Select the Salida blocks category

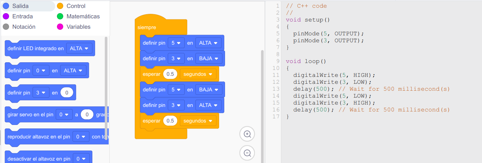click(20, 6)
